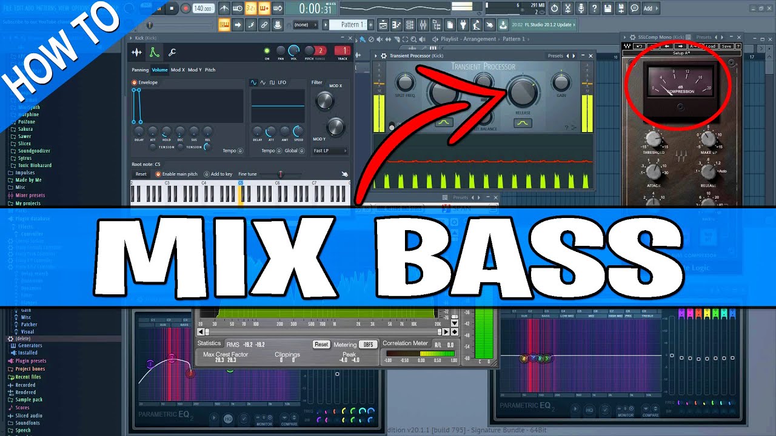Select the triangle LFO shape
776x436 pixels.
263,82
